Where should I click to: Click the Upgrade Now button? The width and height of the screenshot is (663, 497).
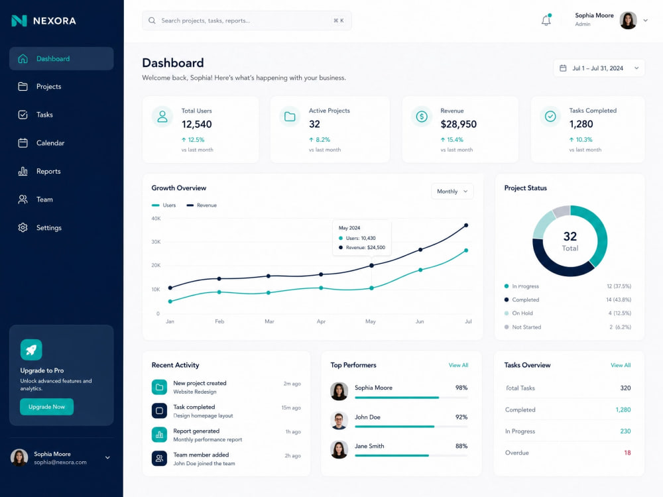46,407
